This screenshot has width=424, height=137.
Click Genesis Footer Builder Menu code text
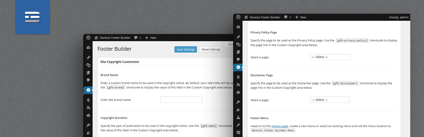pos(273,130)
